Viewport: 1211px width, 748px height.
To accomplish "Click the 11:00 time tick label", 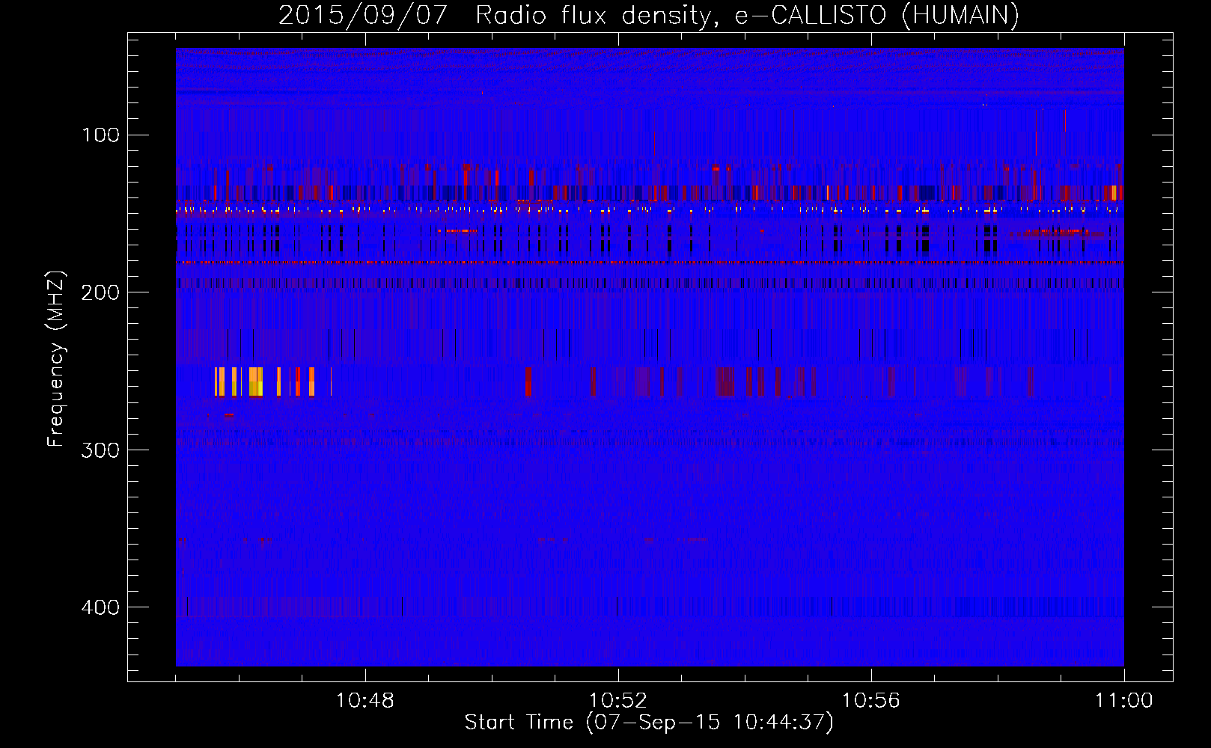I will (1124, 701).
